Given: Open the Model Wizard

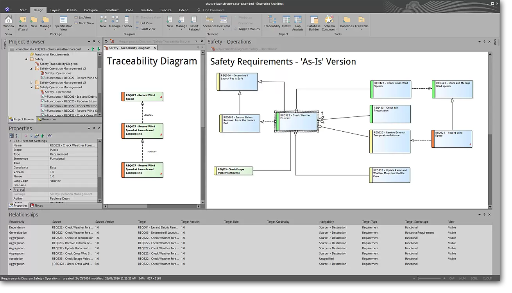Looking at the screenshot, I should point(23,22).
